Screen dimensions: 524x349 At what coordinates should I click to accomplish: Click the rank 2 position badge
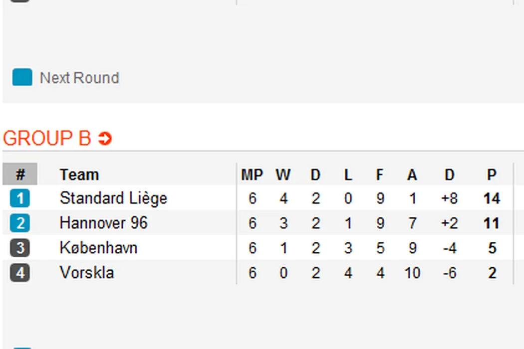pyautogui.click(x=20, y=223)
